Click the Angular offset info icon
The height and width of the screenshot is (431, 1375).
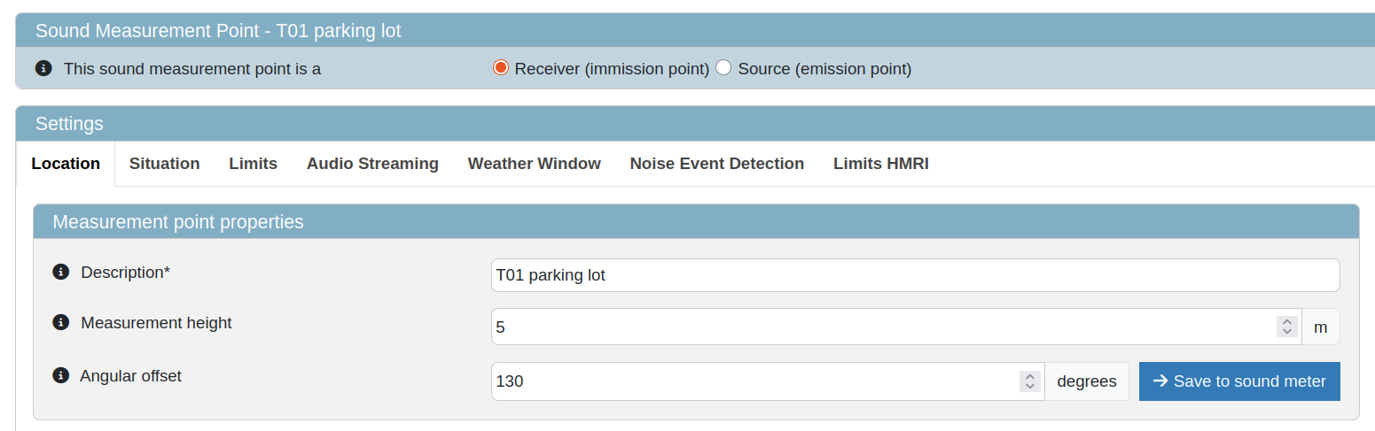(60, 376)
